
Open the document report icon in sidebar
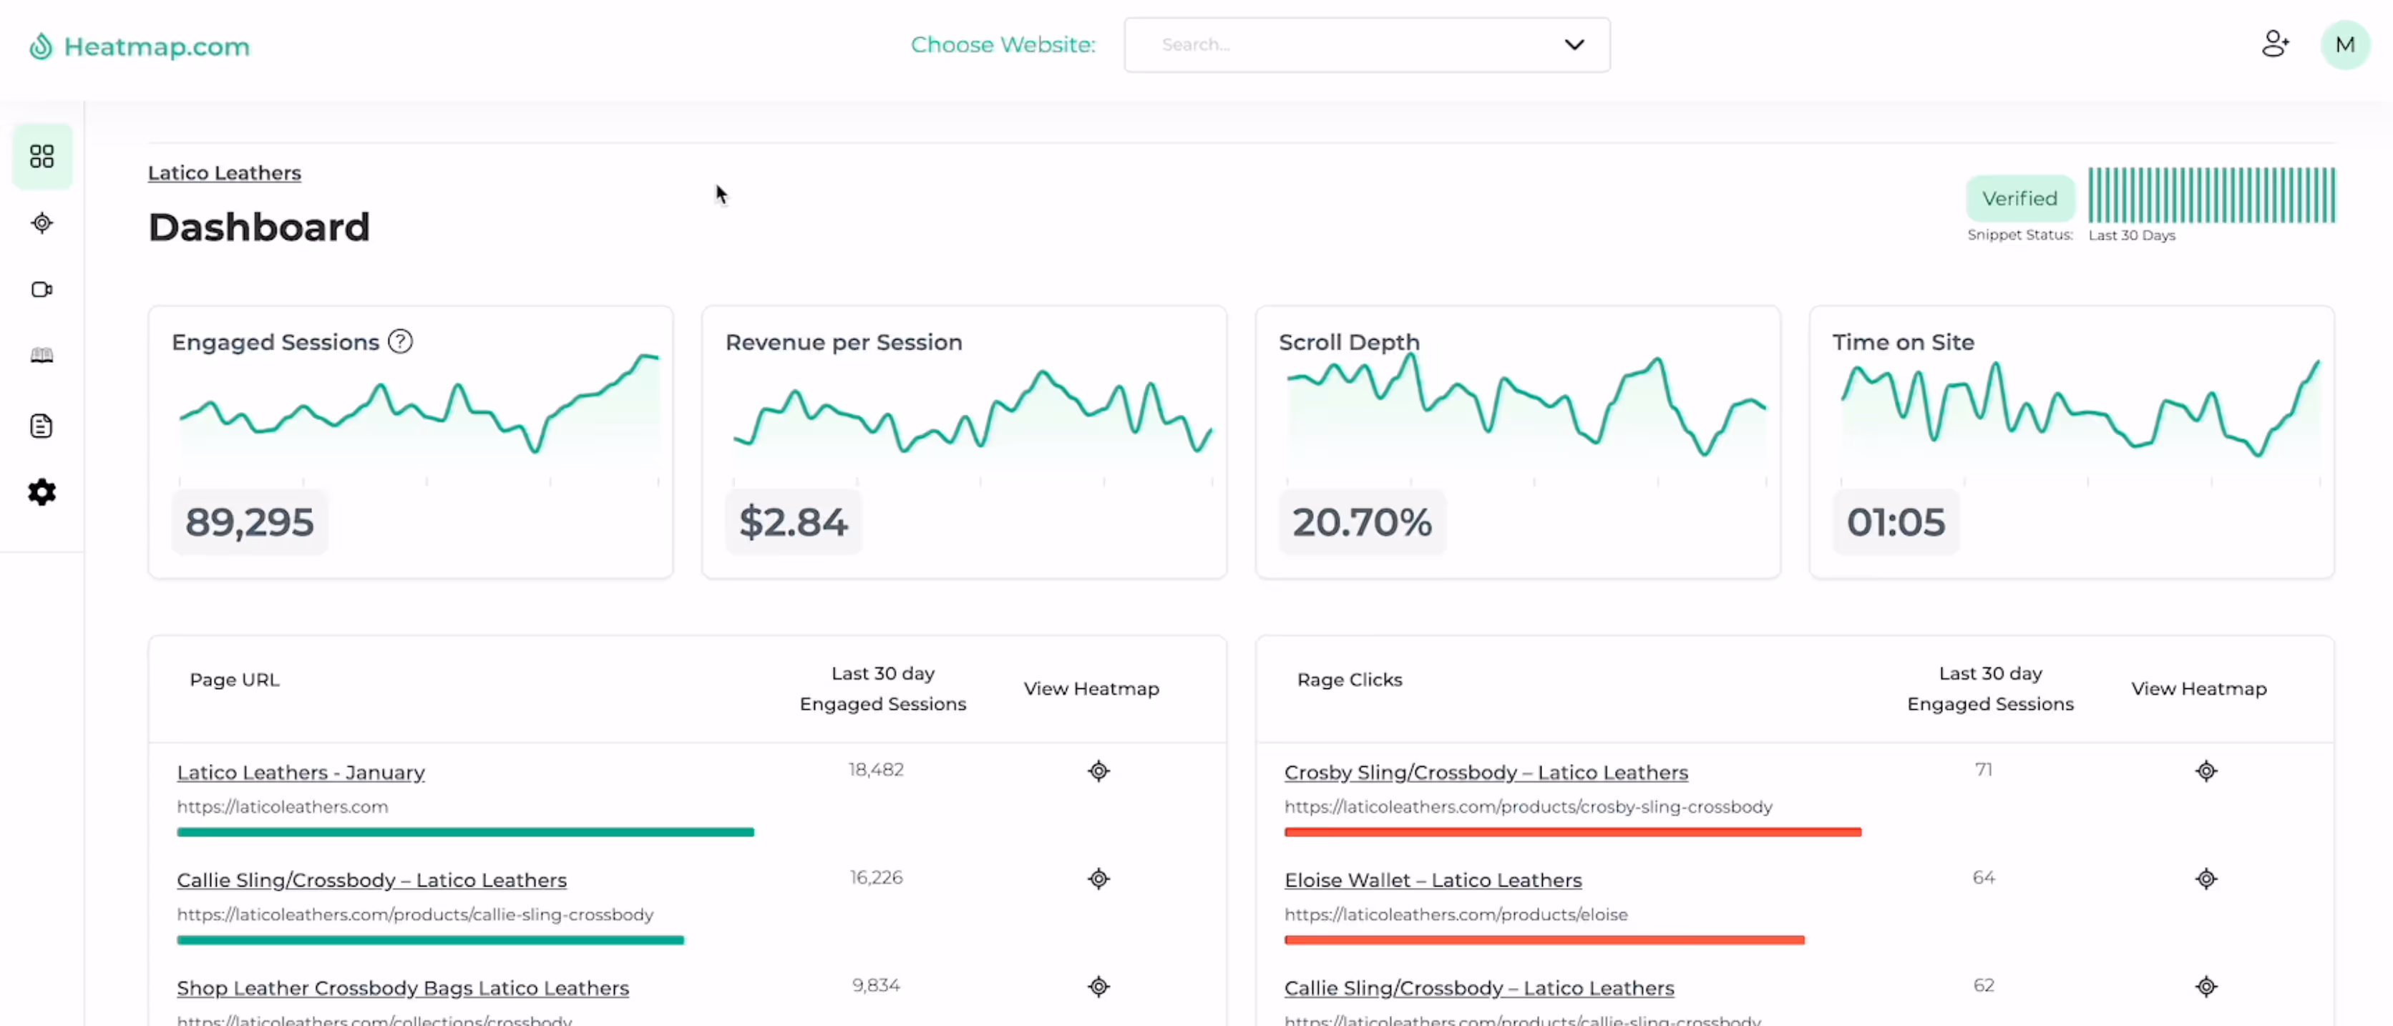tap(42, 426)
